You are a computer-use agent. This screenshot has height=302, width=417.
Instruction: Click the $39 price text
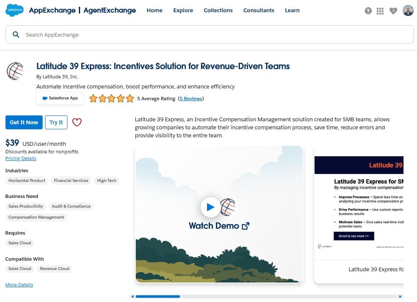click(12, 143)
